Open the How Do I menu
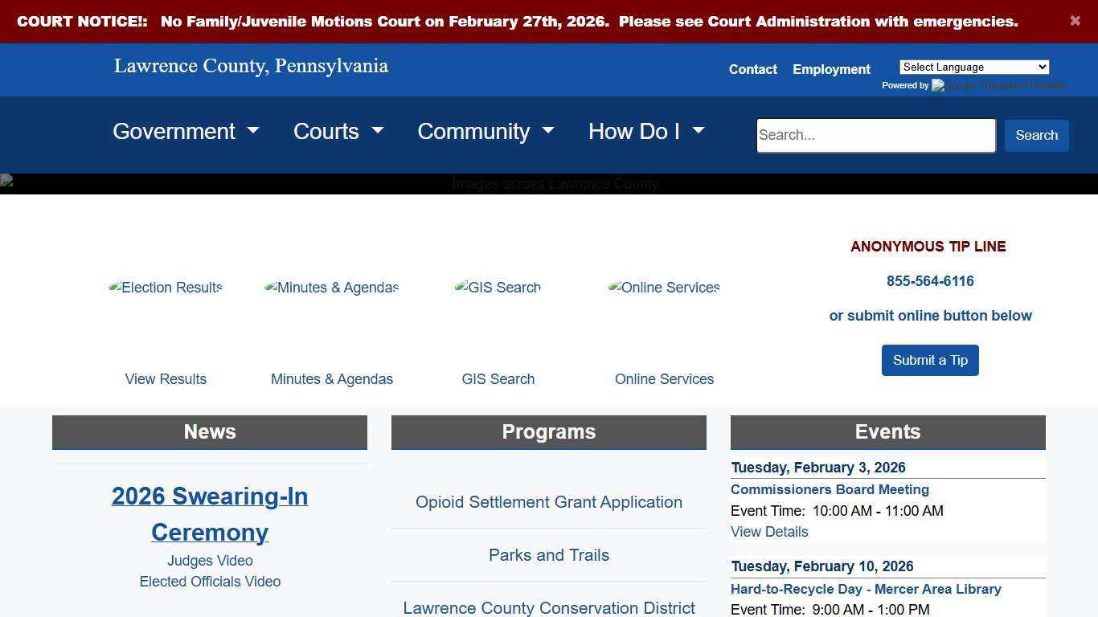Viewport: 1098px width, 617px height. 646,132
